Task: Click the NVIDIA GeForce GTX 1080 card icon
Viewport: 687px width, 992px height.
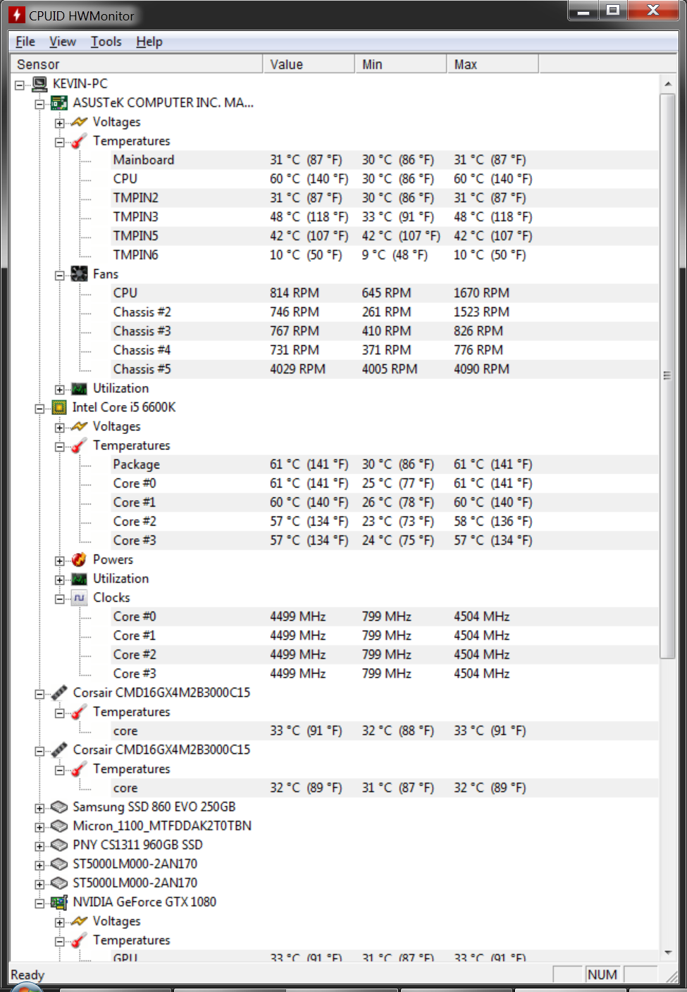Action: pyautogui.click(x=59, y=902)
